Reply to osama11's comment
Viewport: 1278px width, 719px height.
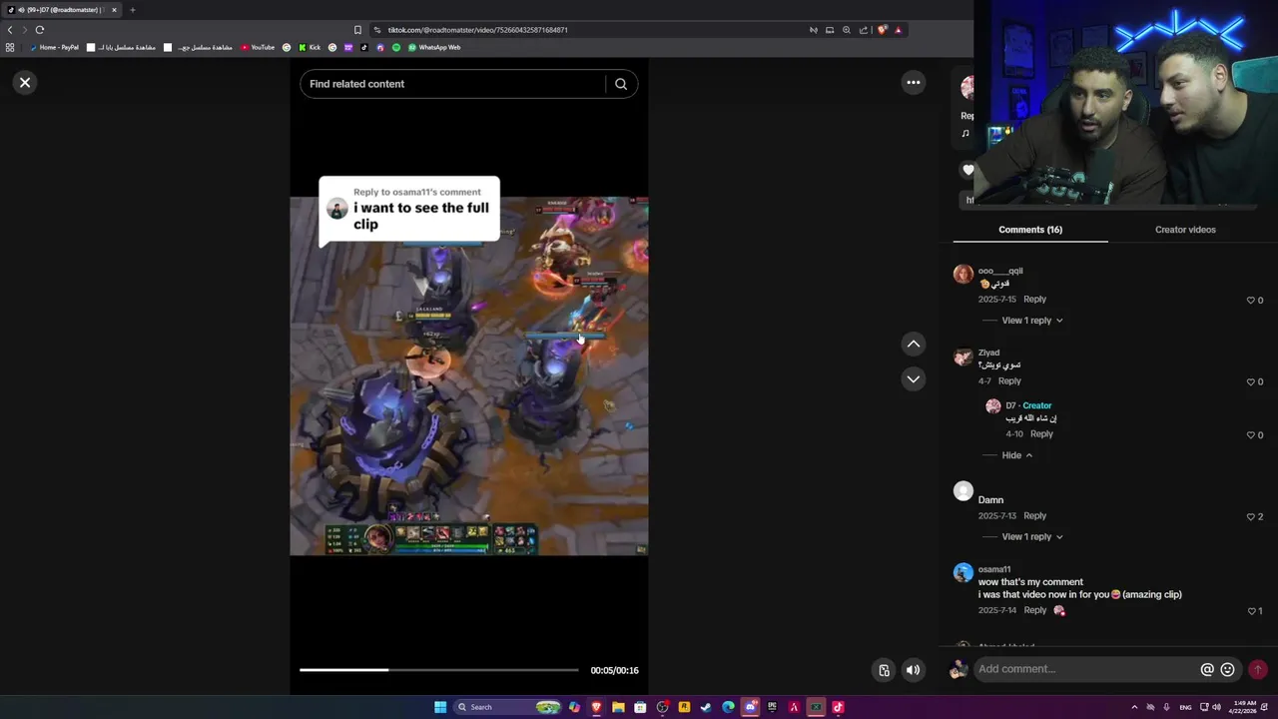click(1034, 610)
